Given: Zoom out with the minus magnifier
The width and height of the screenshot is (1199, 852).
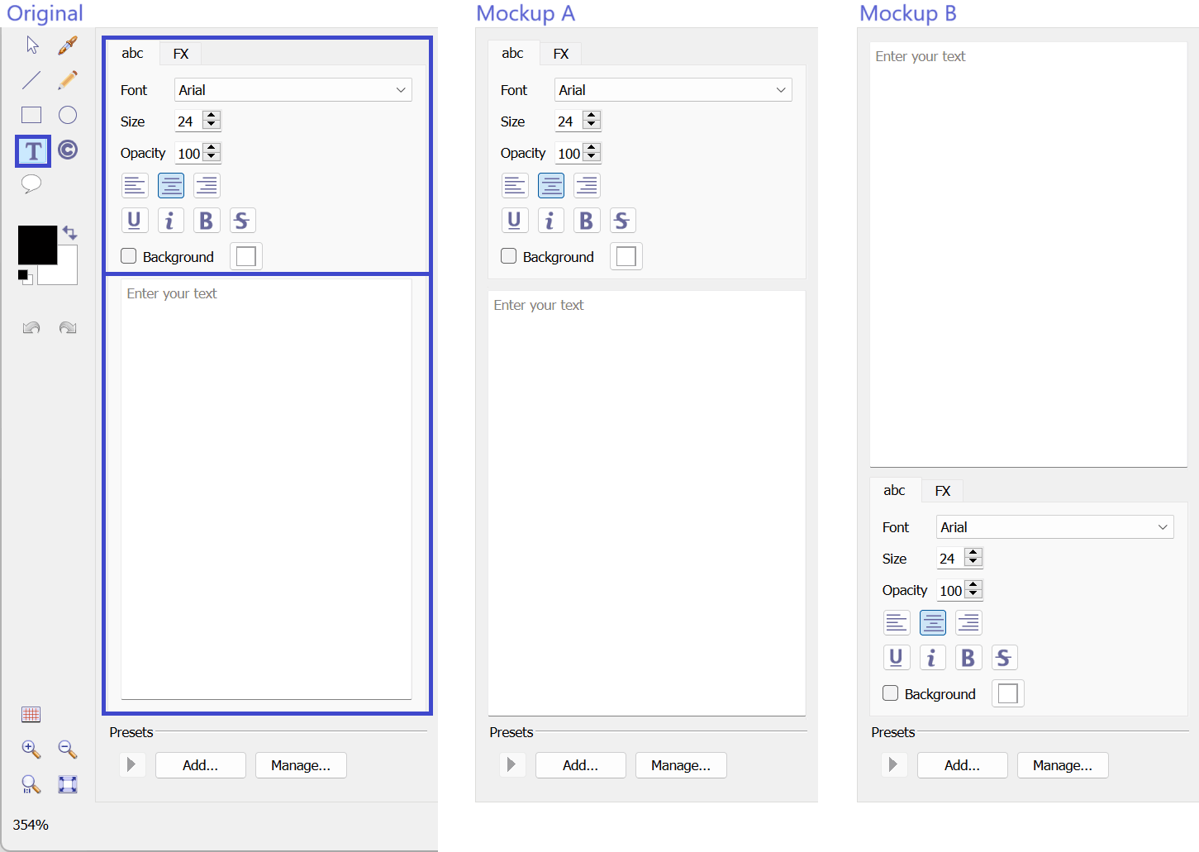Looking at the screenshot, I should (68, 750).
